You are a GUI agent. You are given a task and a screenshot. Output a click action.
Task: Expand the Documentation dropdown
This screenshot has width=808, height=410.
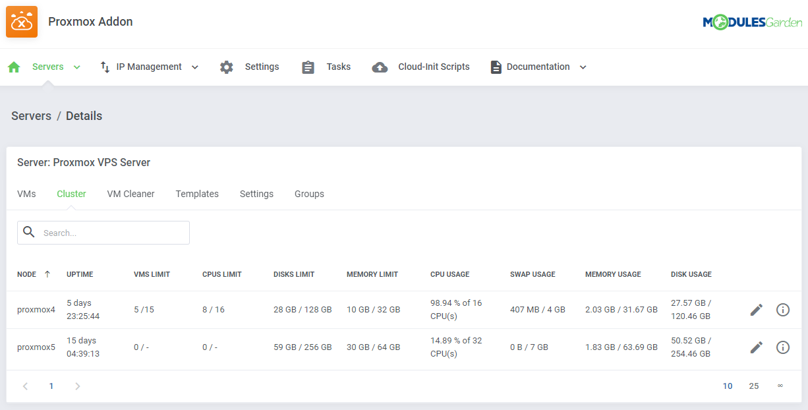(583, 67)
